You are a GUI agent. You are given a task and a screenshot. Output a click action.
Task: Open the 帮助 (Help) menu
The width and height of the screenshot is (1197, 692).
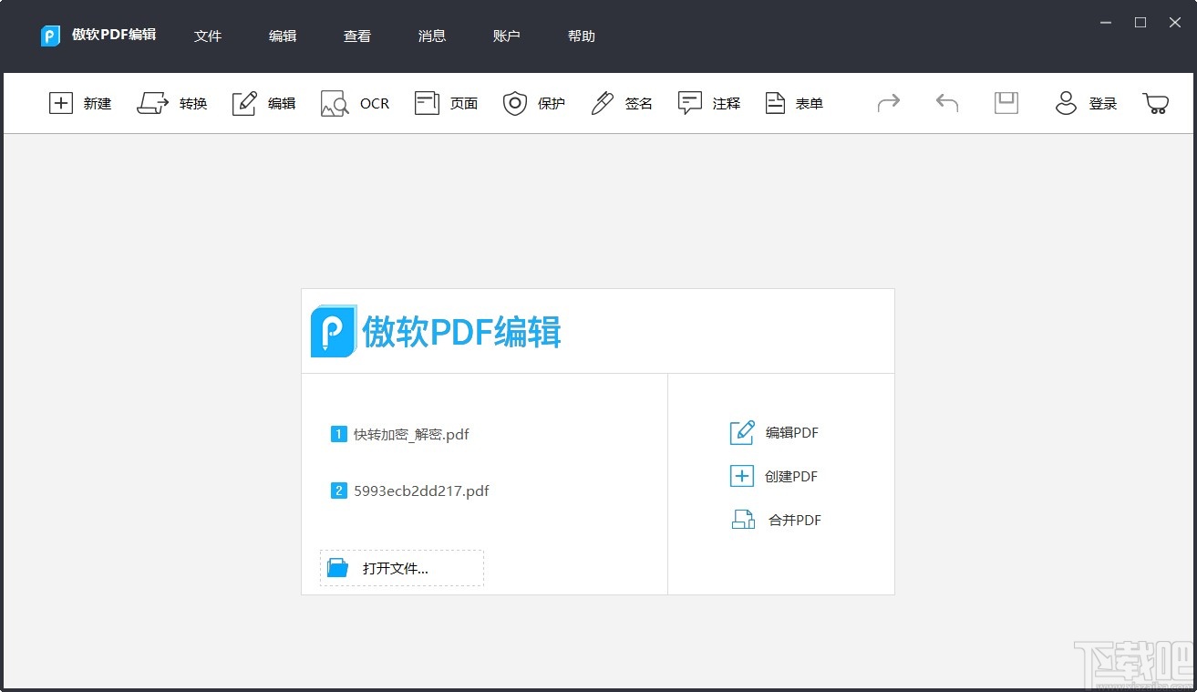tap(581, 36)
